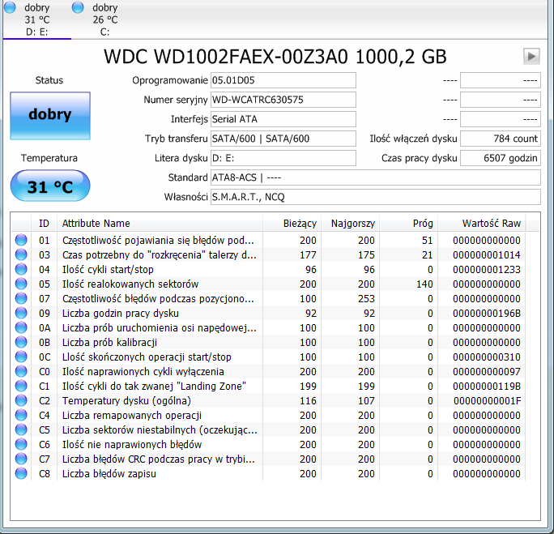Click the blue health orb on the C: tab
Image resolution: width=554 pixels, height=534 pixels.
point(78,7)
